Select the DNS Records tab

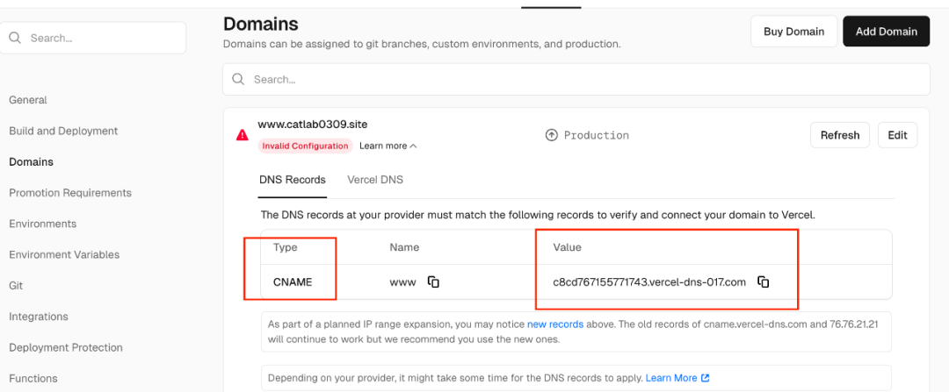point(293,180)
